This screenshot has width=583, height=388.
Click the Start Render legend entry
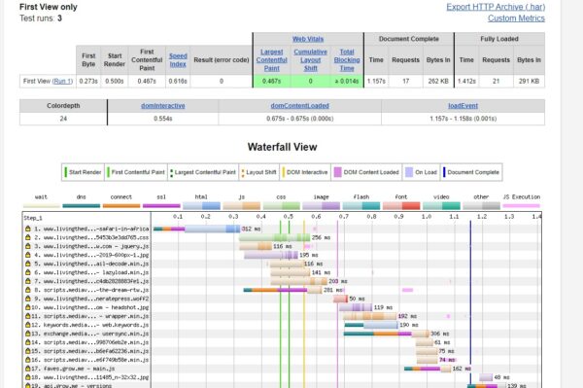pyautogui.click(x=83, y=172)
